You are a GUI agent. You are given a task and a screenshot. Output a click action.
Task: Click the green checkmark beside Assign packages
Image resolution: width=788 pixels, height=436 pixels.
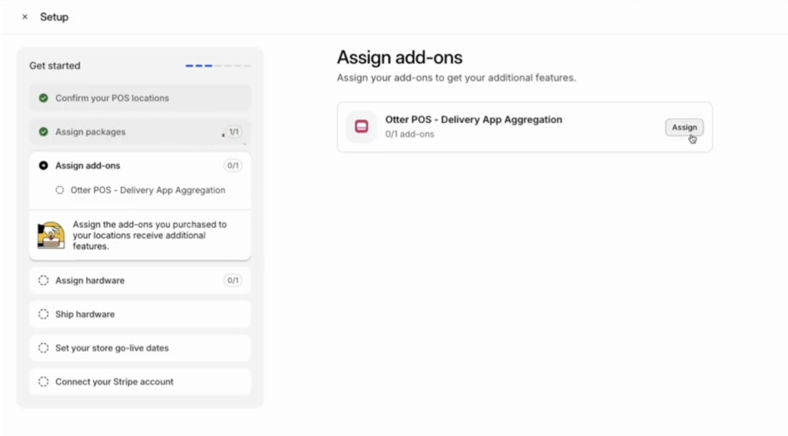coord(44,132)
